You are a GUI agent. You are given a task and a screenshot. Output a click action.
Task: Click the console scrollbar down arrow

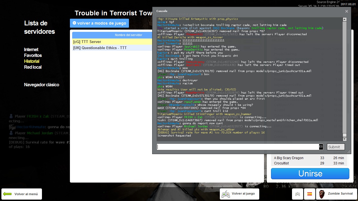345,139
